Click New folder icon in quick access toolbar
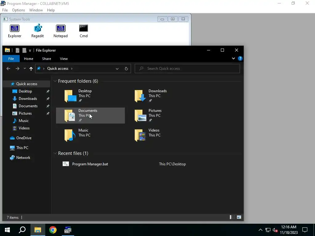This screenshot has height=236, width=315. point(24,50)
